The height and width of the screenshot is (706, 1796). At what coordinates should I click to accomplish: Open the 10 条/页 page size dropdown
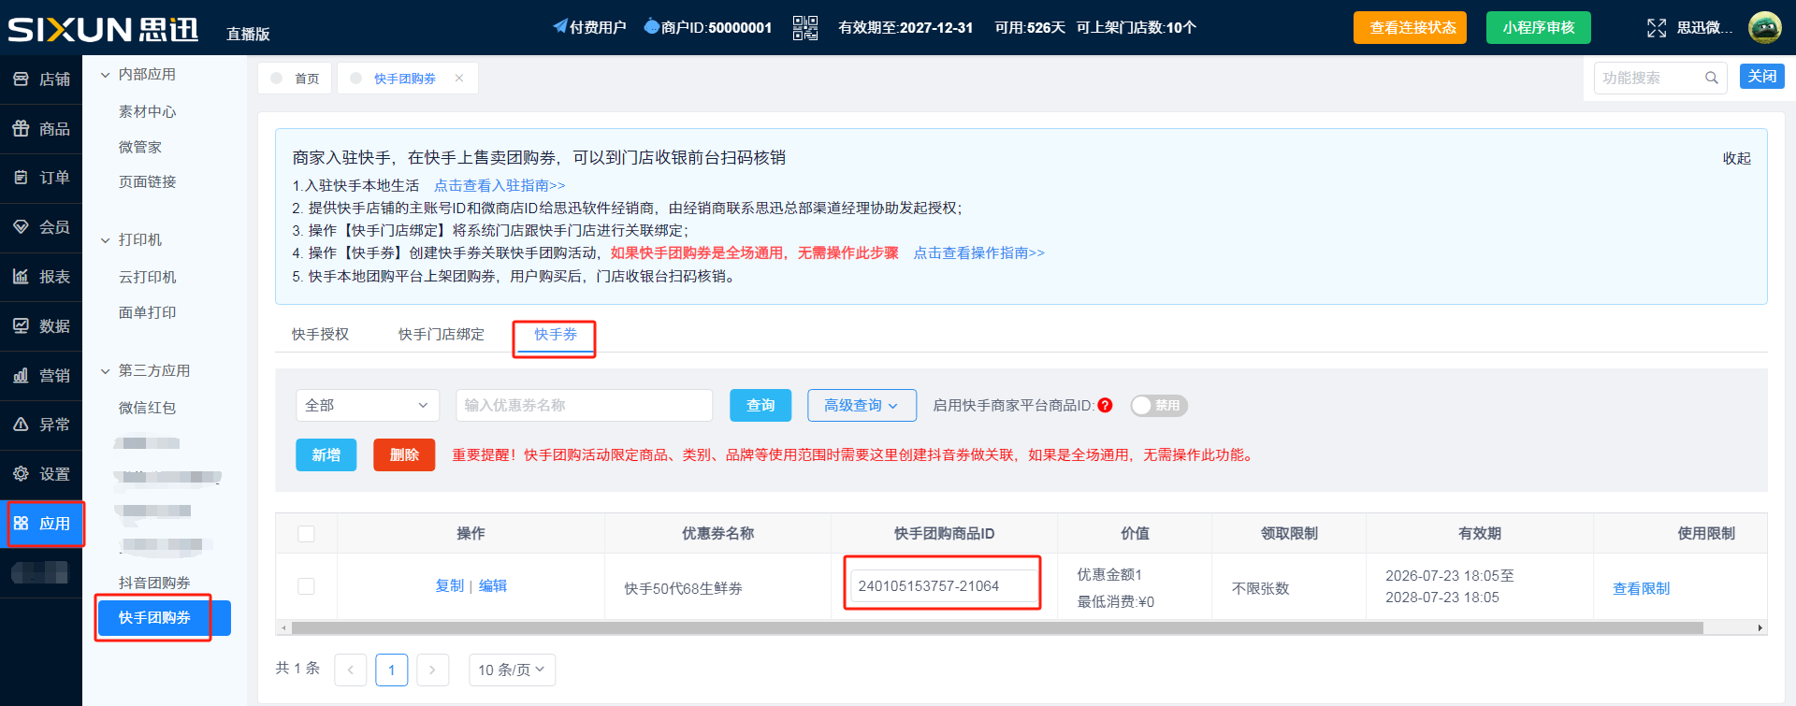[x=512, y=670]
